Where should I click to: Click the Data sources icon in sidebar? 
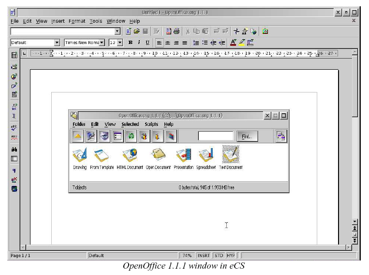(x=15, y=159)
